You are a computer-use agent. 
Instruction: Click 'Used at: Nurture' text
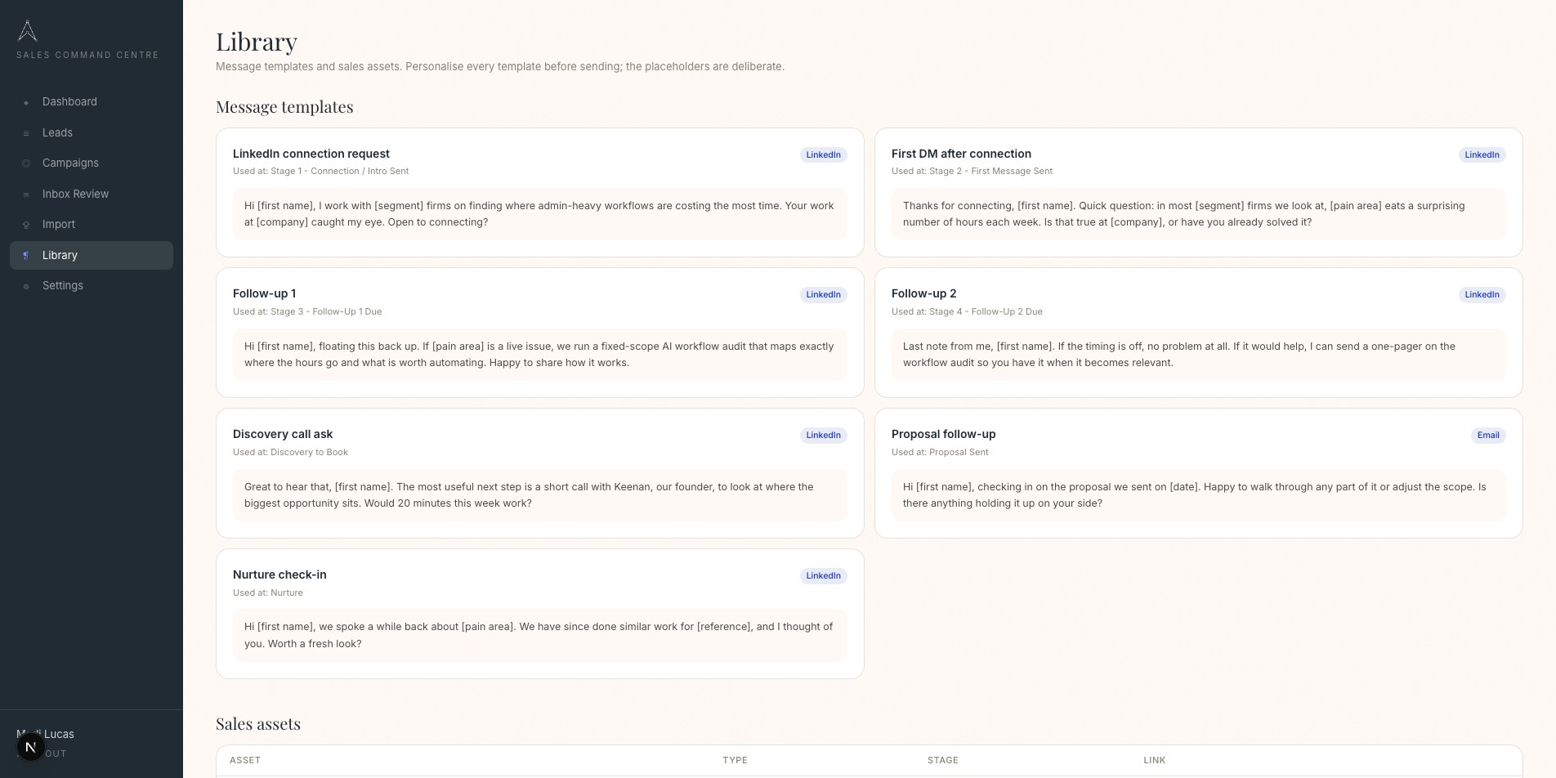[x=268, y=592]
